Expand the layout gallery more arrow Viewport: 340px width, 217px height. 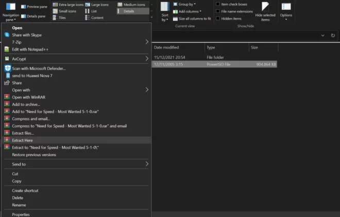pyautogui.click(x=151, y=17)
